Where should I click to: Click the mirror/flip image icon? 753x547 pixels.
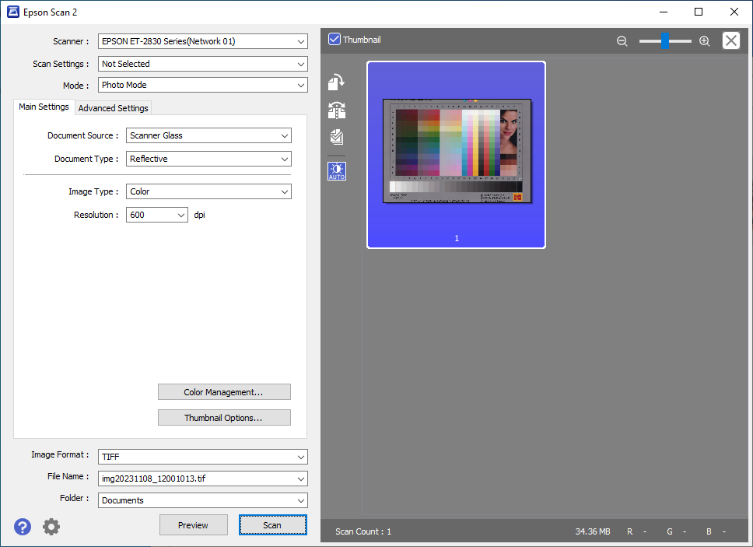click(337, 110)
